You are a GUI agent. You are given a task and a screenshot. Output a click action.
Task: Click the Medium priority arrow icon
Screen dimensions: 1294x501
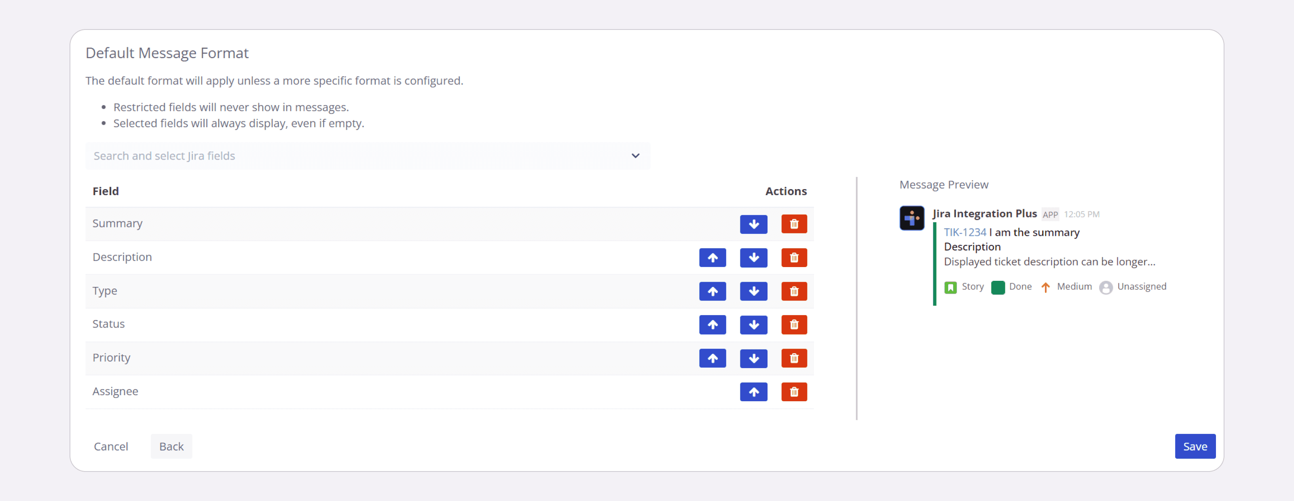[x=1045, y=287]
